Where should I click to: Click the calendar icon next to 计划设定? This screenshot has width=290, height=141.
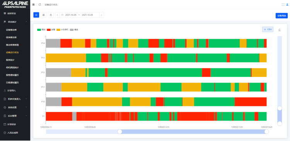click(5, 124)
